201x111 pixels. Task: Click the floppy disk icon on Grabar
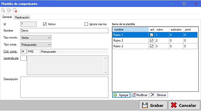click(x=145, y=105)
